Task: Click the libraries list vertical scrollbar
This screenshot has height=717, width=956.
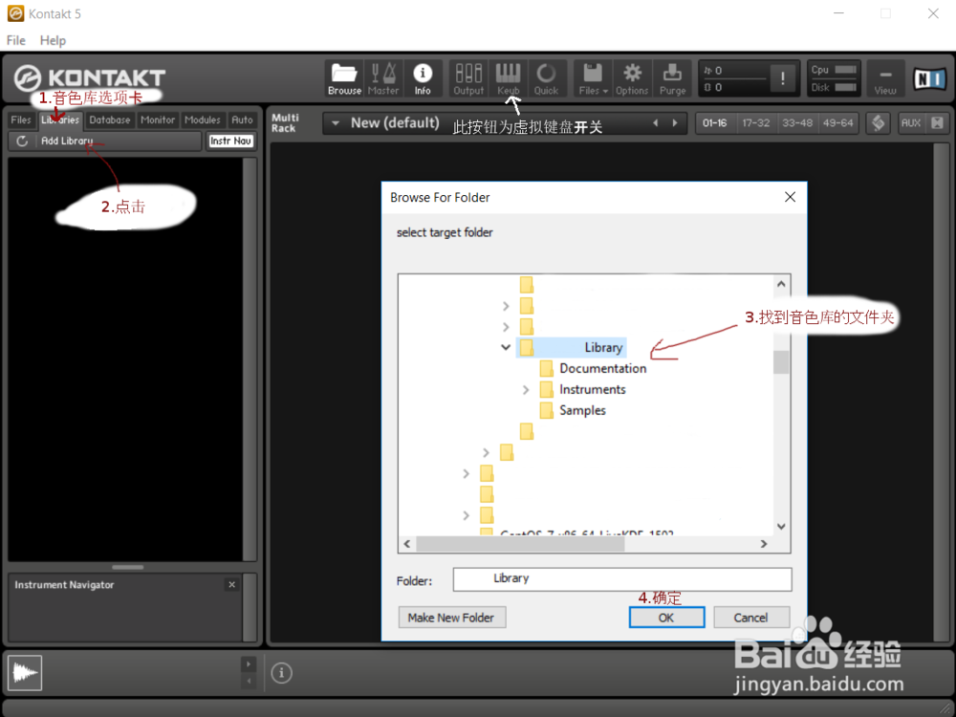Action: (250, 359)
